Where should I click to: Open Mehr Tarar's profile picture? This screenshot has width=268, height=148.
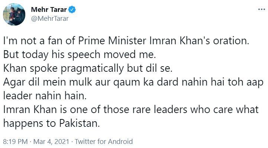[x=14, y=15]
